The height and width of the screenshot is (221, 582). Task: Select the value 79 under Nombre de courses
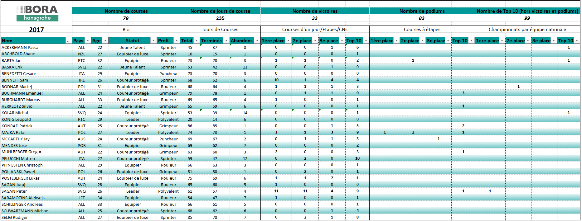point(126,18)
